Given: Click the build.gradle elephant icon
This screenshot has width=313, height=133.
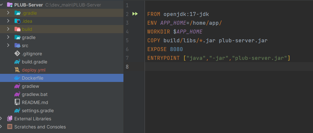Looking at the screenshot, I should (x=17, y=62).
